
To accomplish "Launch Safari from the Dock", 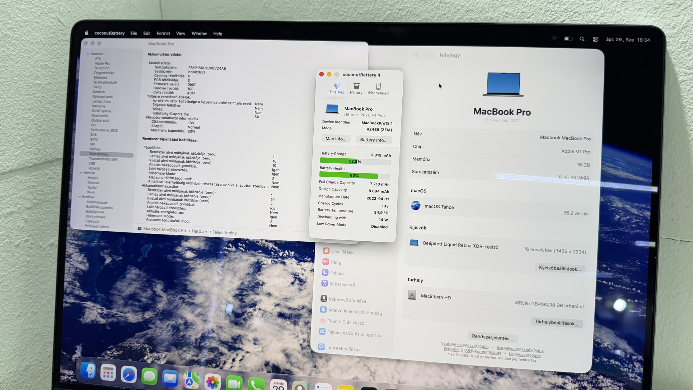I will pos(128,375).
